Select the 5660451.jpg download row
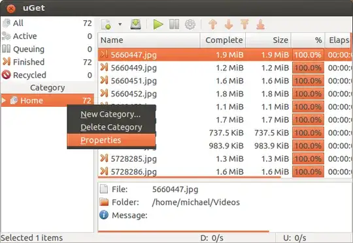The height and width of the screenshot is (243, 353). tap(224, 81)
